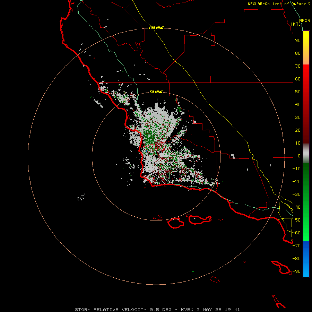
Task: Click the -70 value on velocity scale
Action: point(296,246)
